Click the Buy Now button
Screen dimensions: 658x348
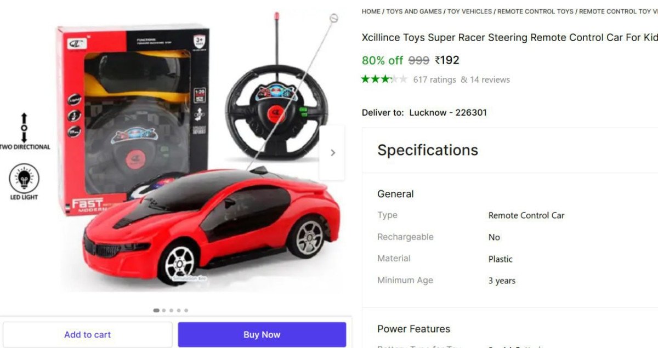tap(262, 334)
